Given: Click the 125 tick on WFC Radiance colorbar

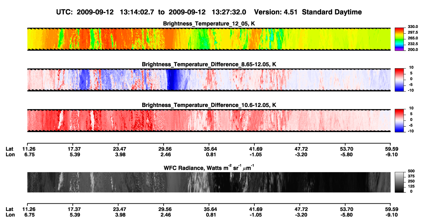Looking at the screenshot, I should click(412, 186).
